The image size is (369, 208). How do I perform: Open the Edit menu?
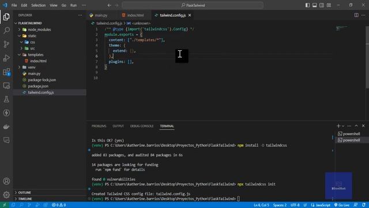coord(24,5)
